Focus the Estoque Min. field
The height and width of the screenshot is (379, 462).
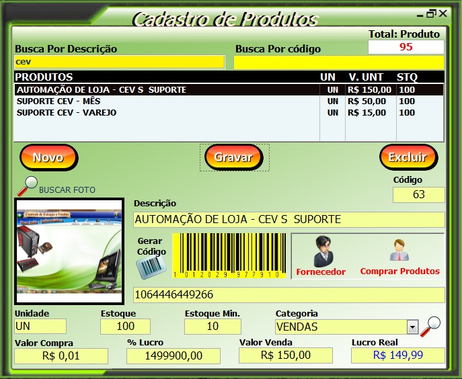pos(213,327)
